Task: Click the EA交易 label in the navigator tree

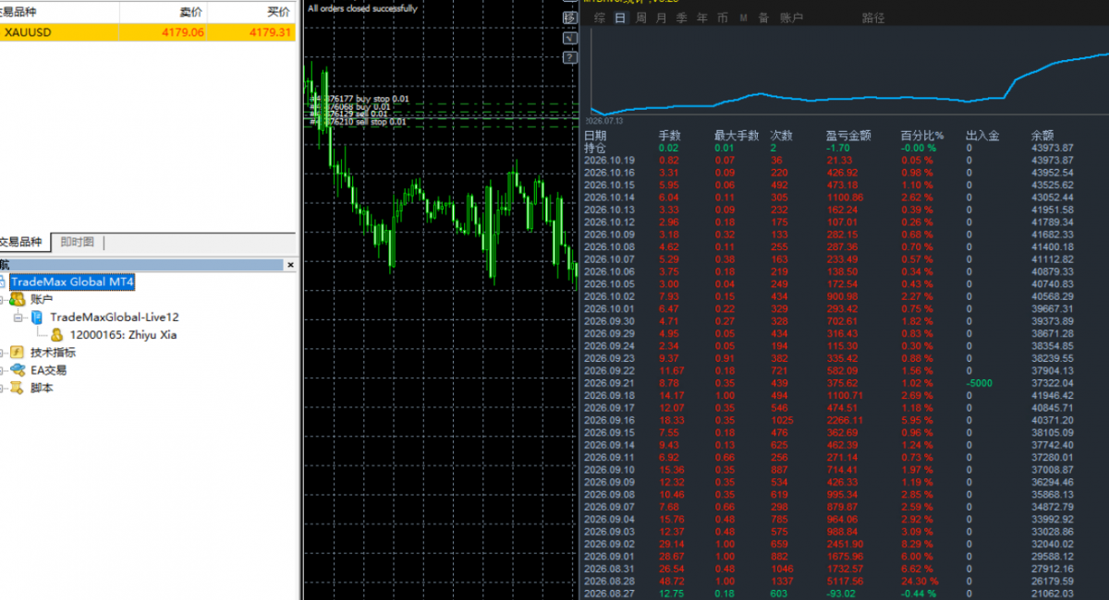Action: click(48, 370)
